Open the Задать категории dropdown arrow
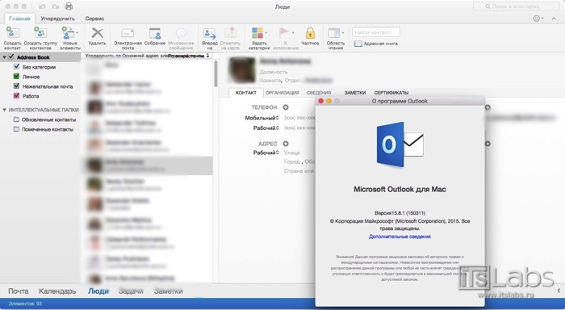 266,33
